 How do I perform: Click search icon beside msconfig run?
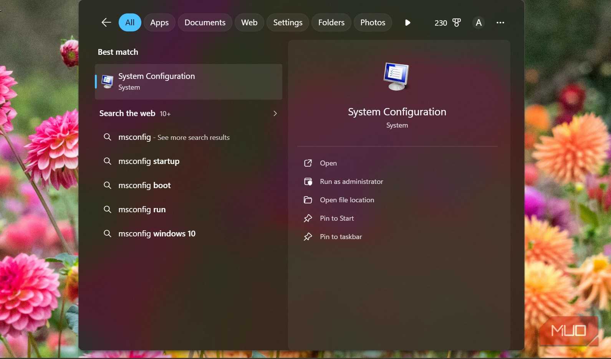(x=108, y=210)
